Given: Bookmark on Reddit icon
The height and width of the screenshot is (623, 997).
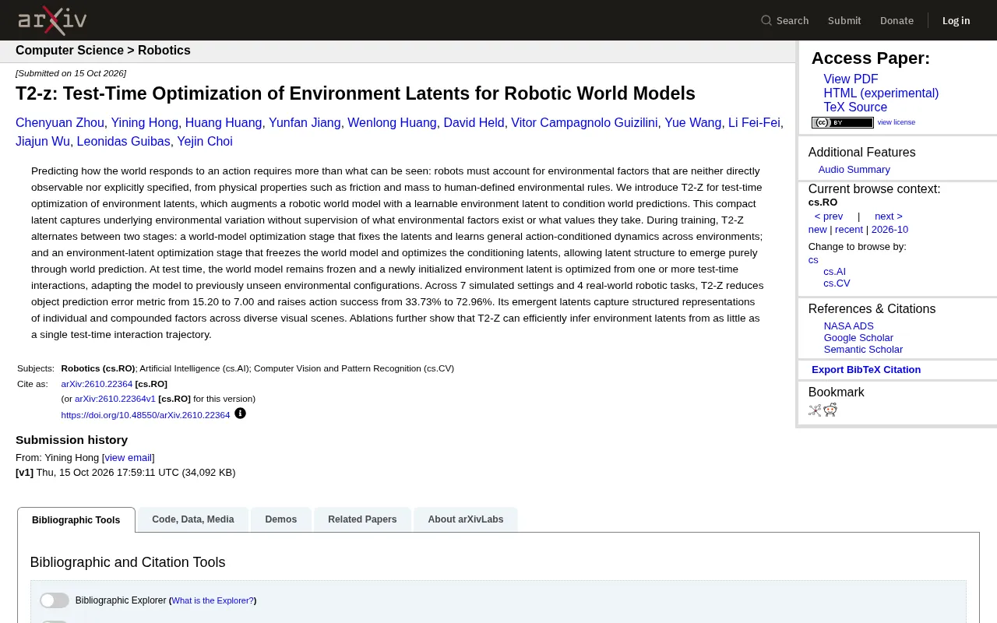Looking at the screenshot, I should [x=830, y=410].
